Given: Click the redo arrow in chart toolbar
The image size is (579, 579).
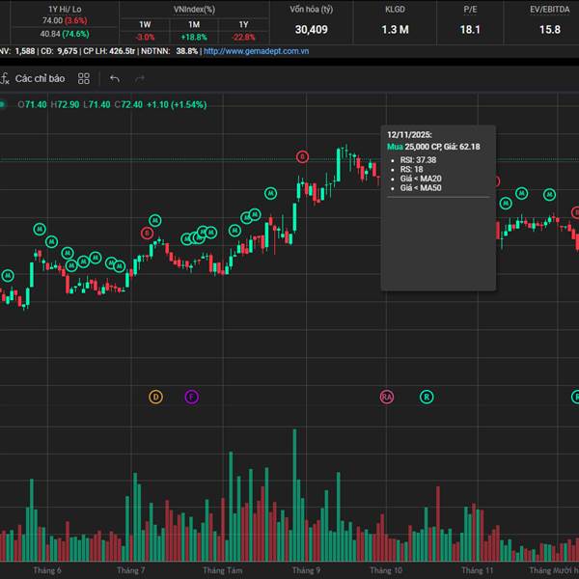Looking at the screenshot, I should (x=141, y=78).
